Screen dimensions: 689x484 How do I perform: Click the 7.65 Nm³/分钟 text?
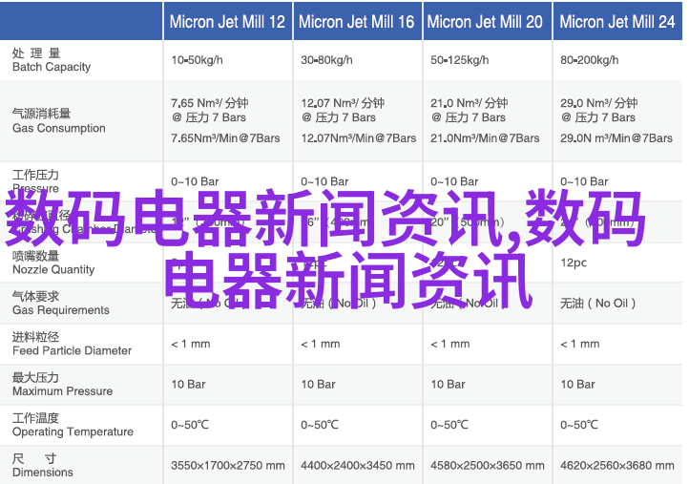click(x=210, y=103)
